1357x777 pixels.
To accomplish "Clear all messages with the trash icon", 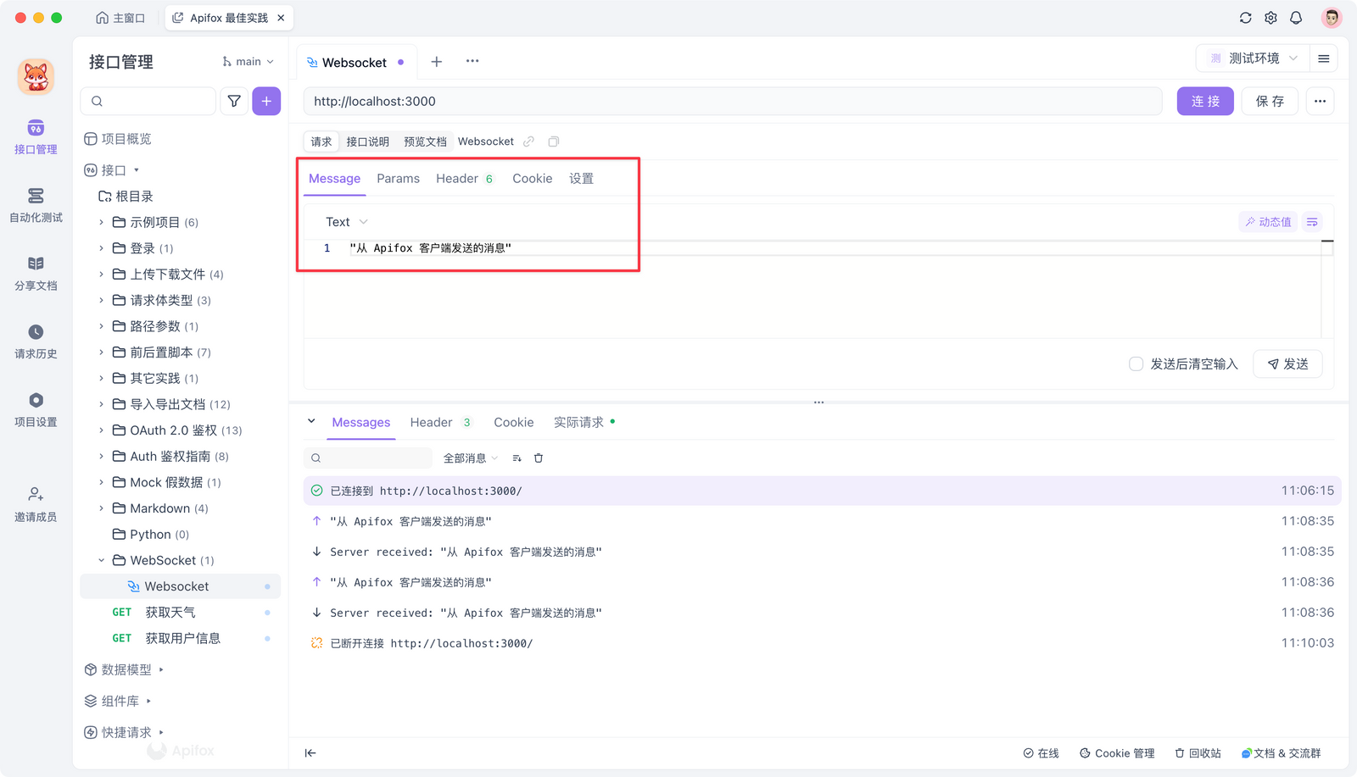I will click(x=539, y=458).
